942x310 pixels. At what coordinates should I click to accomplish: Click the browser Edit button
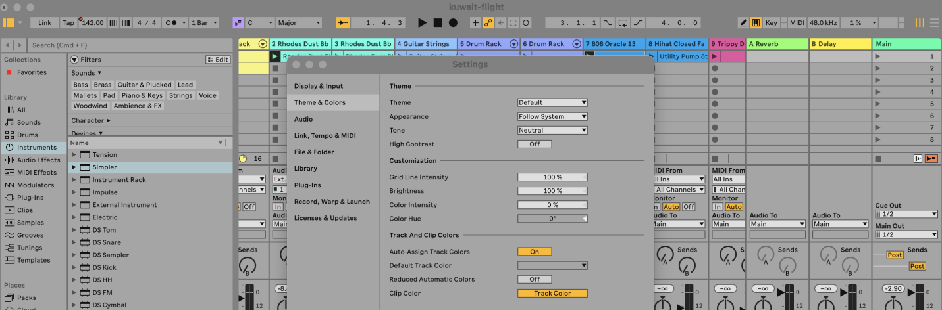point(218,60)
